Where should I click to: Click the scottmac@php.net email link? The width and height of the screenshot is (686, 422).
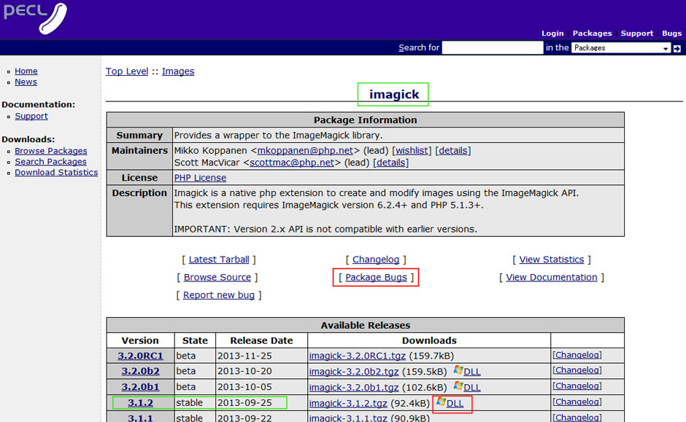coord(292,163)
